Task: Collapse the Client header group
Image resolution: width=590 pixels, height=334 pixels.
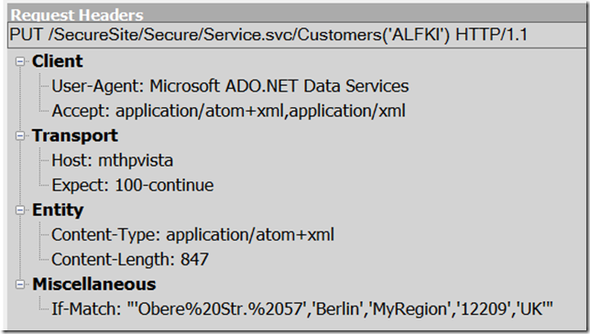Action: click(20, 61)
